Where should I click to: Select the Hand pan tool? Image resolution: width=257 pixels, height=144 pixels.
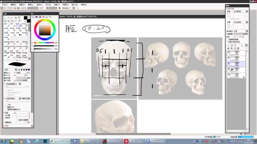(15, 21)
